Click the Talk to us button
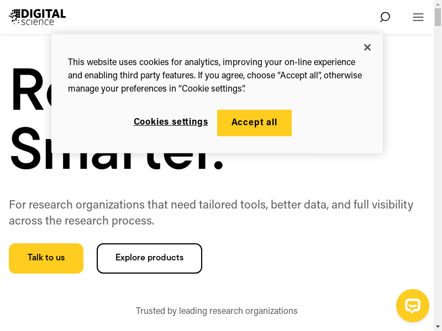This screenshot has height=331, width=442. [46, 258]
